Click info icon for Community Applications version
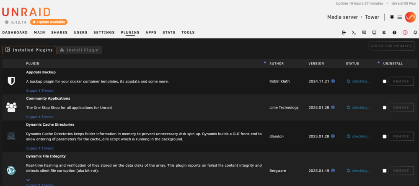Image resolution: width=419 pixels, height=186 pixels. [x=333, y=107]
